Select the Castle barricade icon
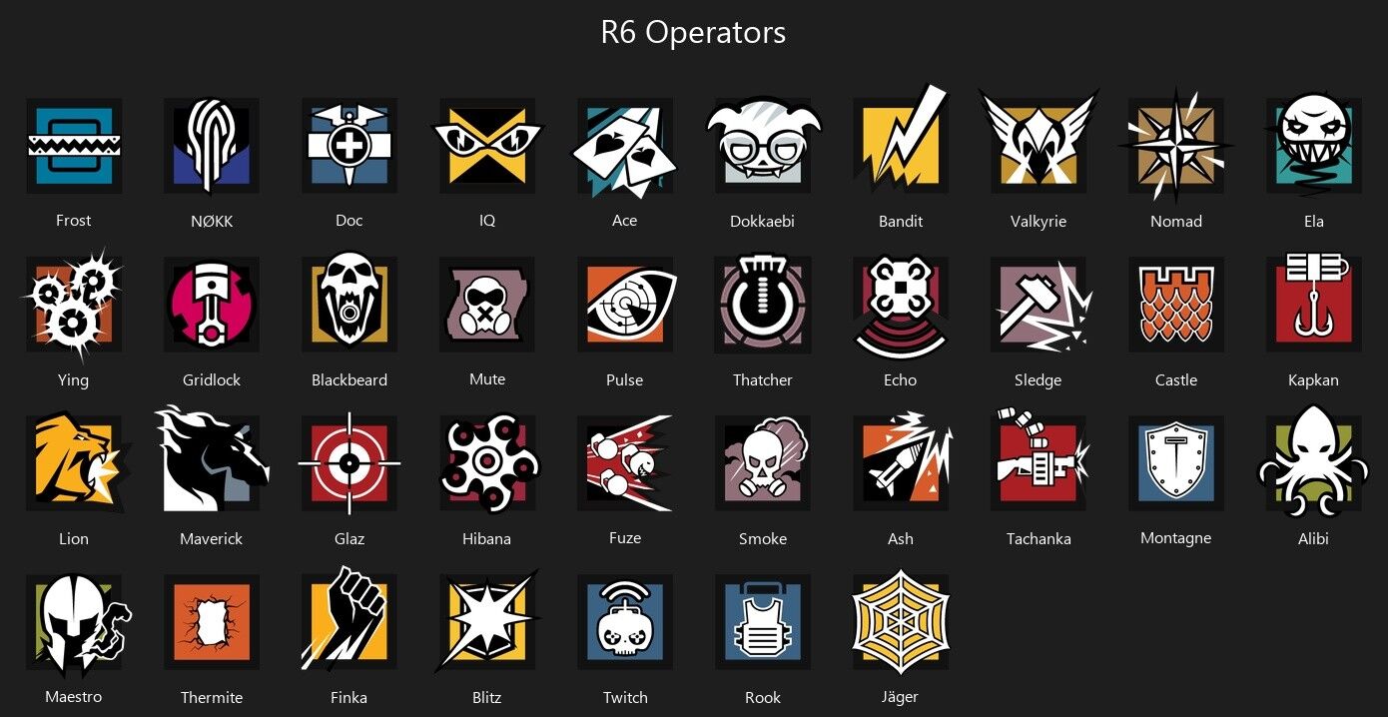 (1176, 305)
